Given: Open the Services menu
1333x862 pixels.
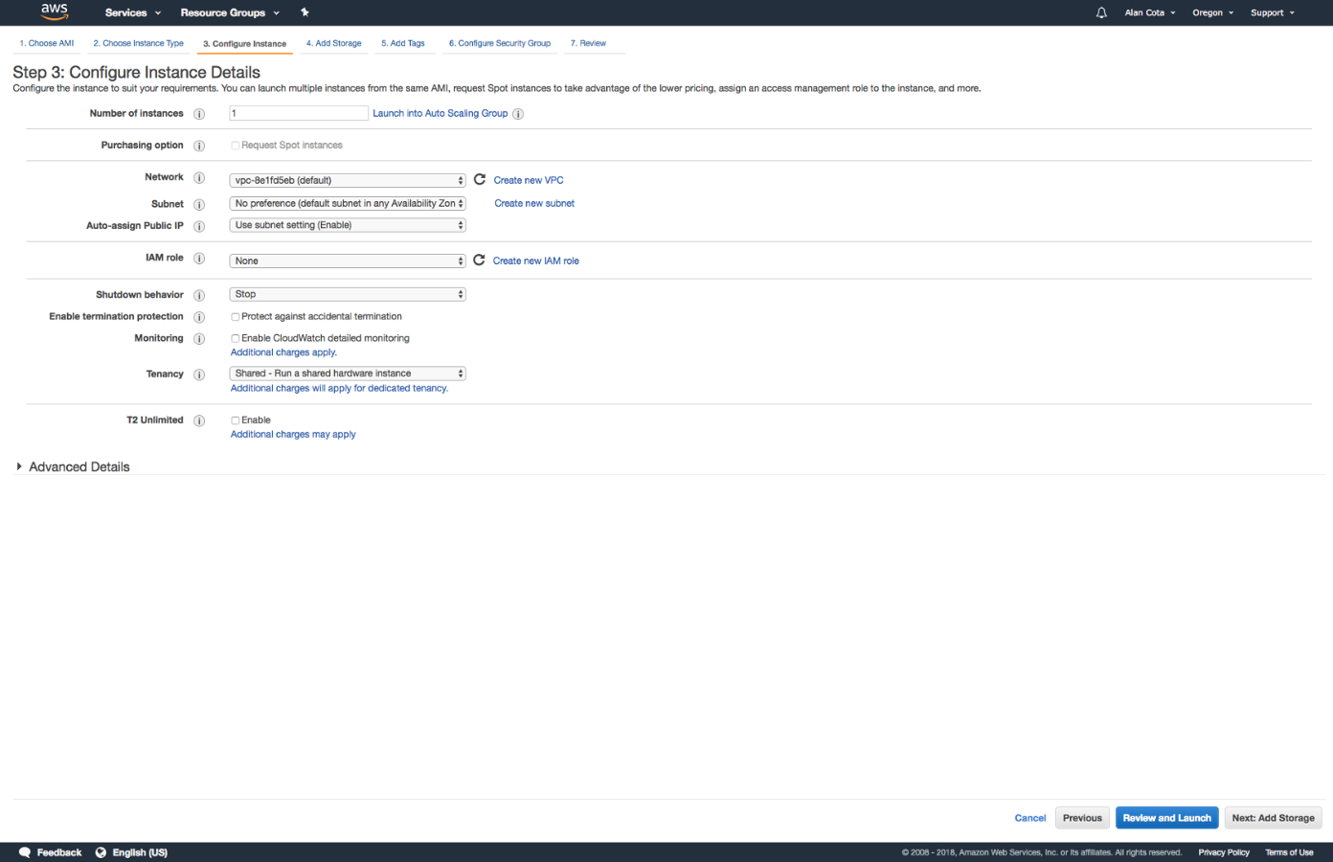Looking at the screenshot, I should click(x=133, y=12).
